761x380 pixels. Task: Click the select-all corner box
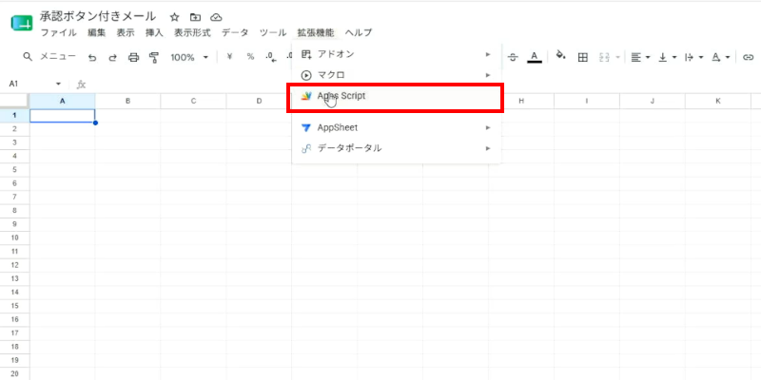pyautogui.click(x=14, y=101)
